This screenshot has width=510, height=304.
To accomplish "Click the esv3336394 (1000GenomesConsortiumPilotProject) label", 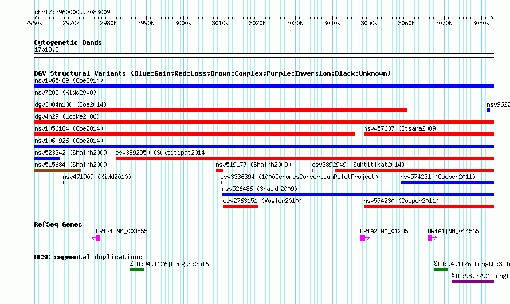I will 299,177.
